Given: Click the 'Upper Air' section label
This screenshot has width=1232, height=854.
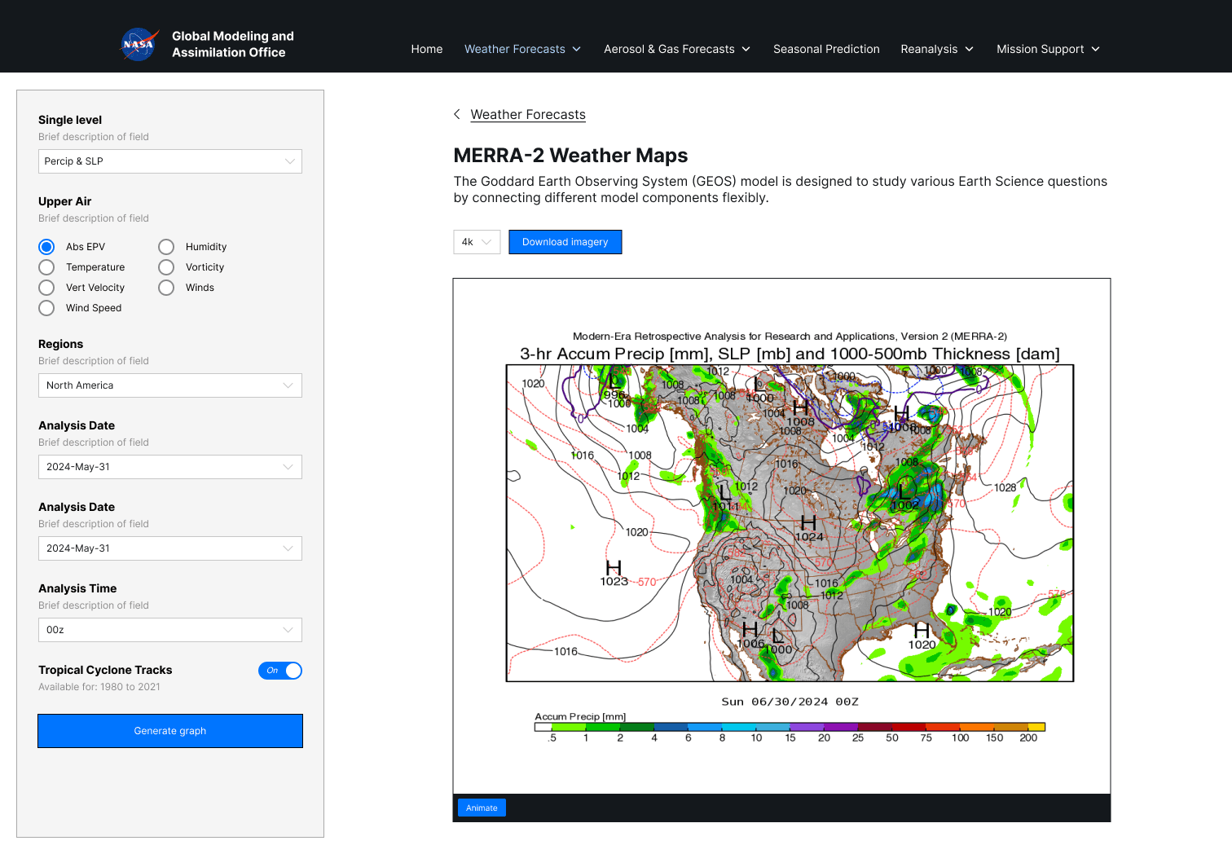Looking at the screenshot, I should coord(65,201).
